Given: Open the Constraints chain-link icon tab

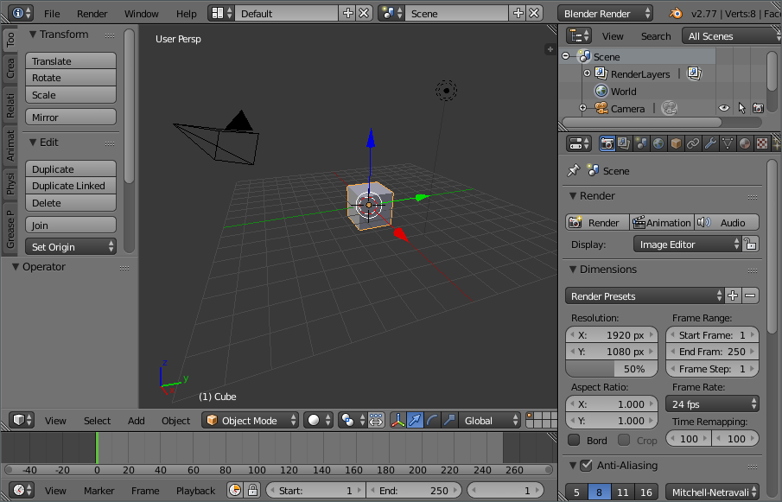Looking at the screenshot, I should [x=693, y=144].
